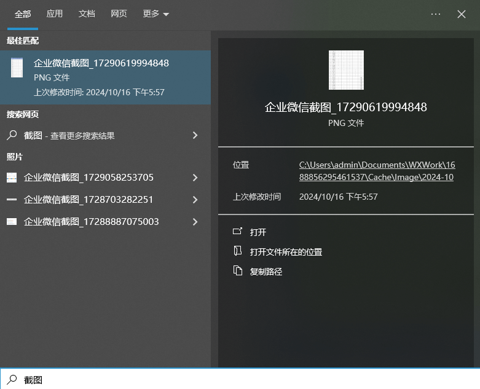The width and height of the screenshot is (480, 389).
Task: Switch to the 全部 tab
Action: 23,14
